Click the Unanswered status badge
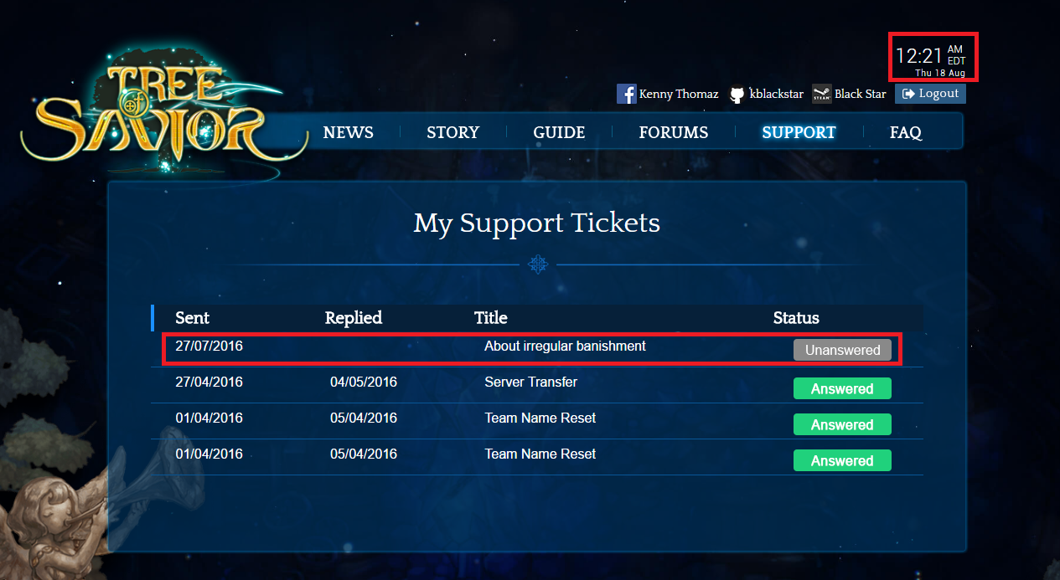Image resolution: width=1060 pixels, height=580 pixels. point(842,351)
